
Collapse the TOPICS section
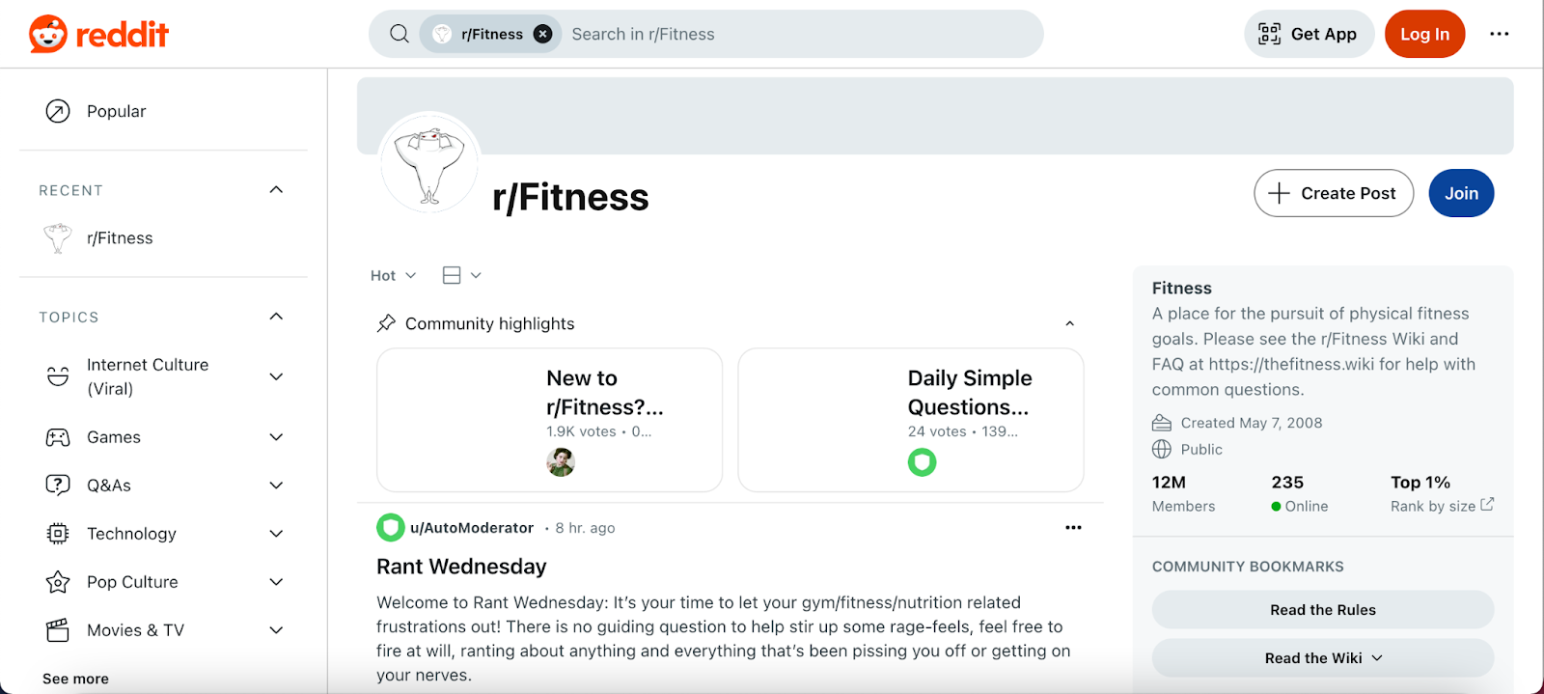pyautogui.click(x=276, y=316)
